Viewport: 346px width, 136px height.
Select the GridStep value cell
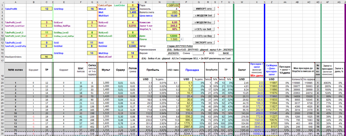click(x=92, y=9)
